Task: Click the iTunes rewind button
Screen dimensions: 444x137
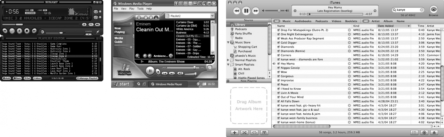Action: pos(236,11)
